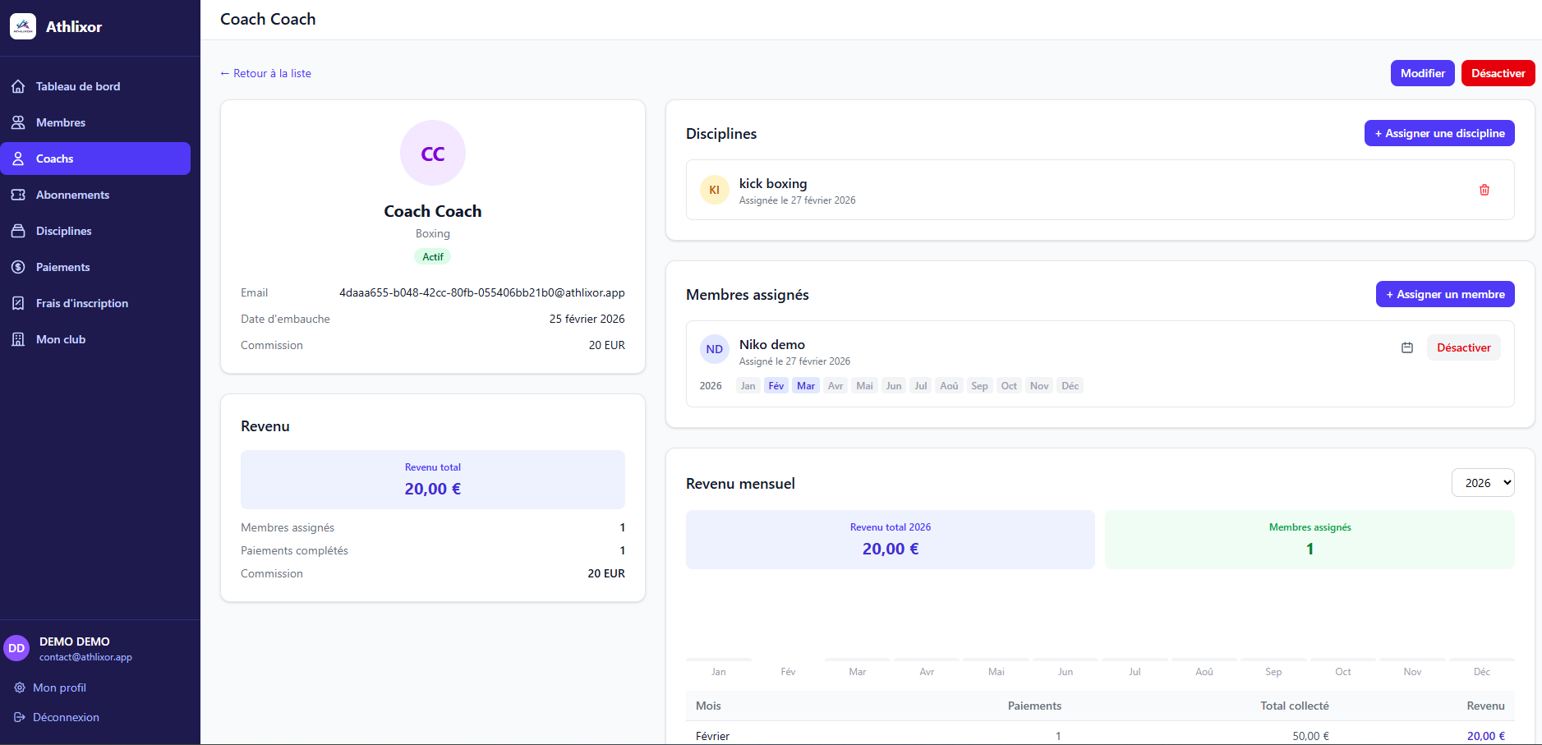Click Assigner une discipline button
Image resolution: width=1542 pixels, height=745 pixels.
[1438, 133]
